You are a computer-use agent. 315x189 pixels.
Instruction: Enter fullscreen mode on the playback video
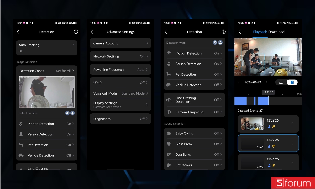[x=297, y=71]
